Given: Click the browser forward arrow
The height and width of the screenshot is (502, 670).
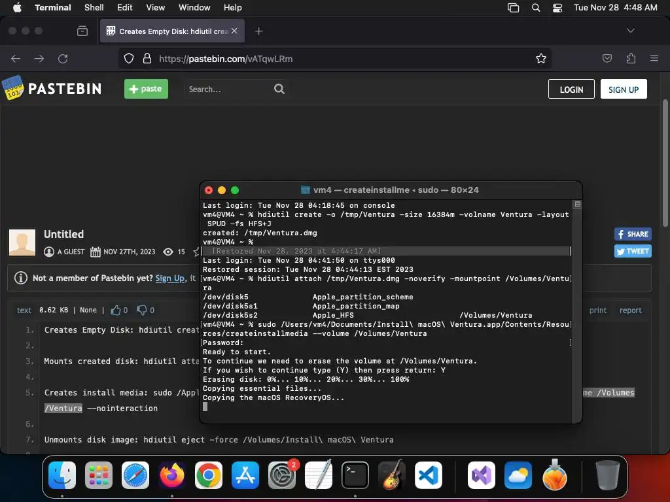Looking at the screenshot, I should [39, 58].
